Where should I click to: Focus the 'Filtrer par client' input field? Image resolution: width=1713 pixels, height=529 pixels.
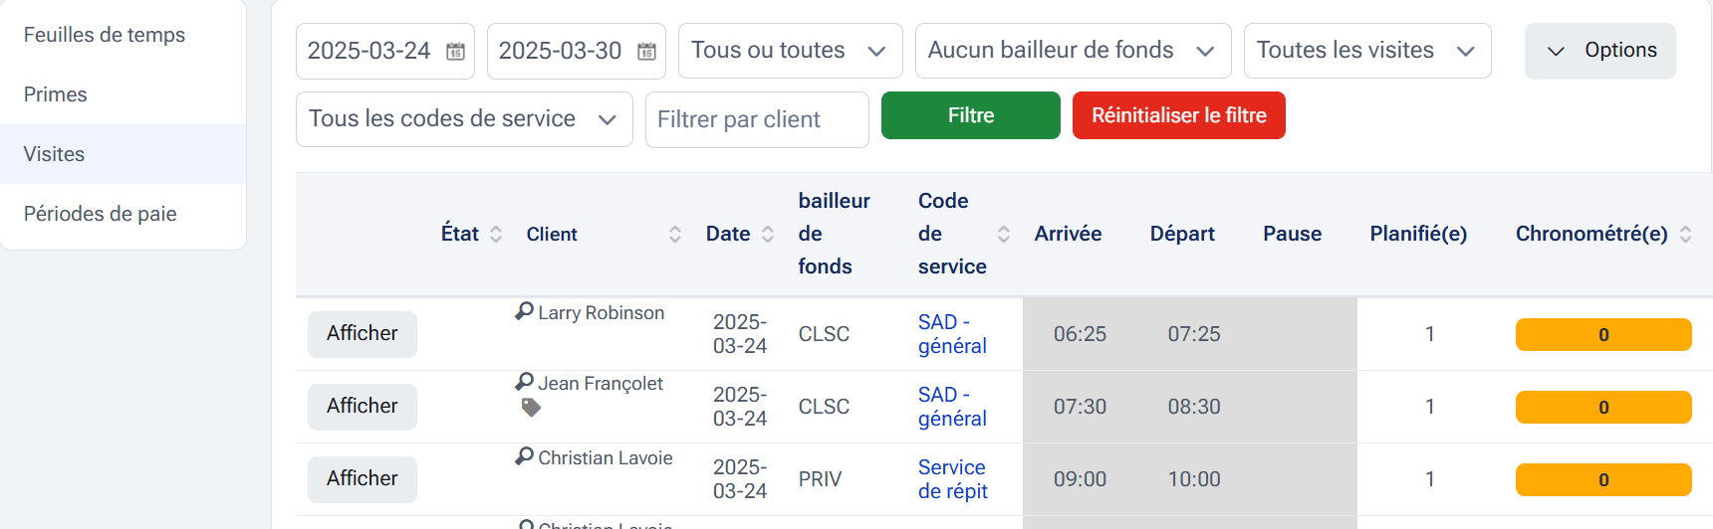tap(757, 119)
